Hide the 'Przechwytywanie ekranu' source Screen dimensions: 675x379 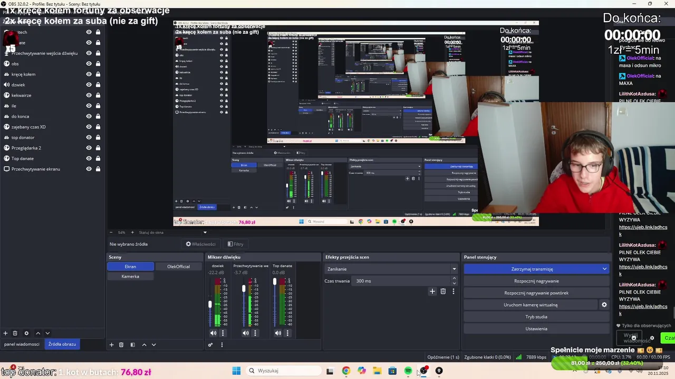(x=89, y=169)
